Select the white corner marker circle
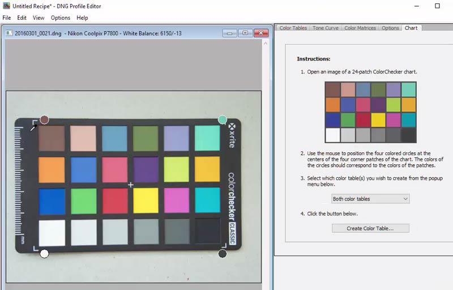 (x=44, y=254)
